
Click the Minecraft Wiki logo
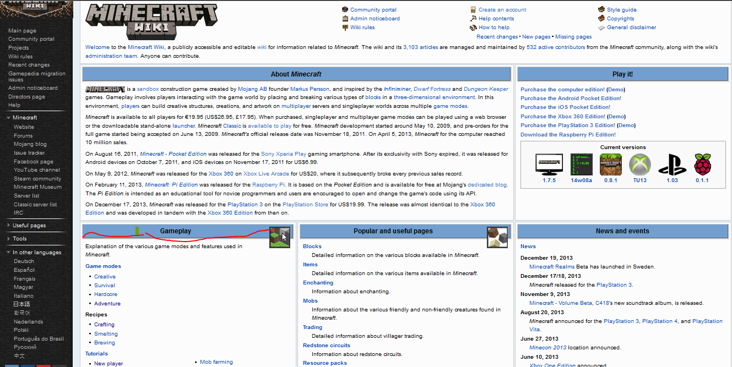[x=151, y=21]
